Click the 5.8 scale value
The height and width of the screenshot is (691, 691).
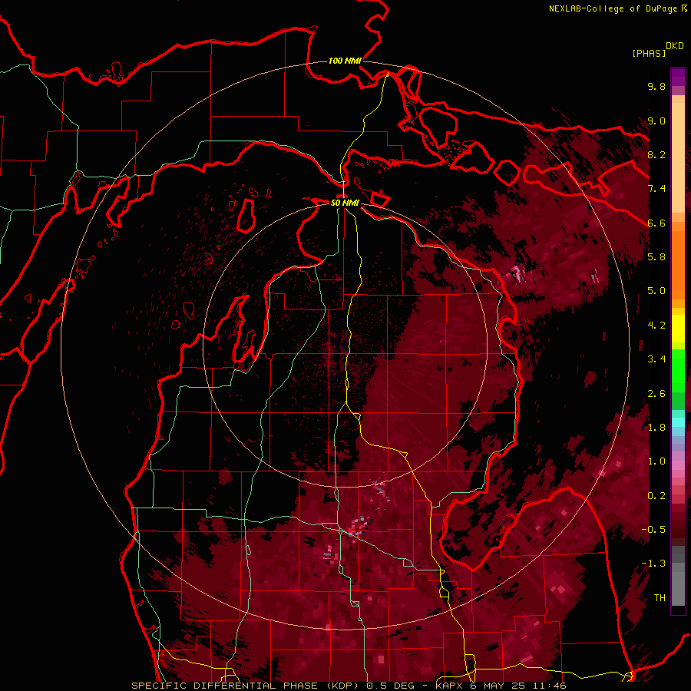point(656,257)
